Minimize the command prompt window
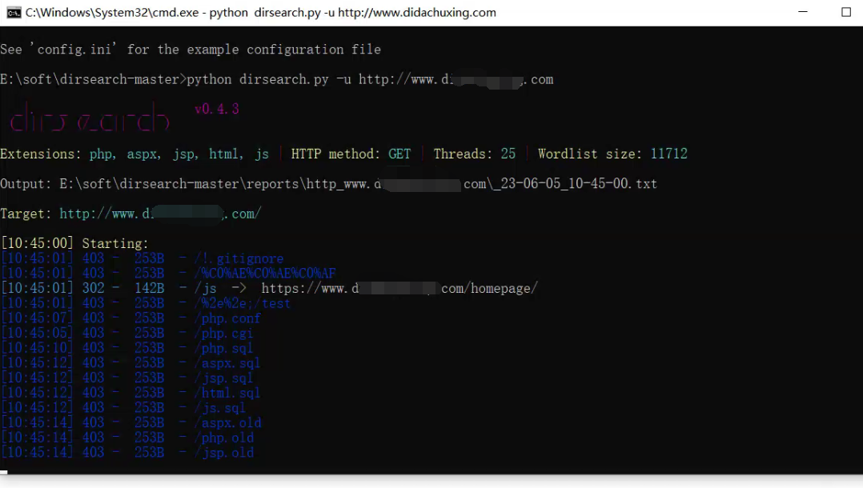 coord(803,12)
